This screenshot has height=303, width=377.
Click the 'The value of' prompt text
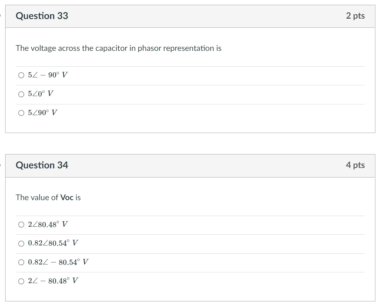[x=37, y=197]
